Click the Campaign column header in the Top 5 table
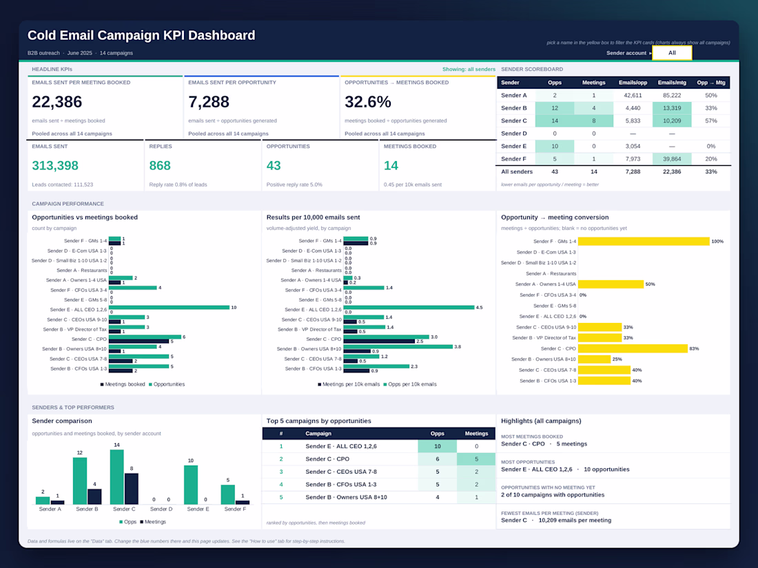758x568 pixels. pyautogui.click(x=318, y=434)
